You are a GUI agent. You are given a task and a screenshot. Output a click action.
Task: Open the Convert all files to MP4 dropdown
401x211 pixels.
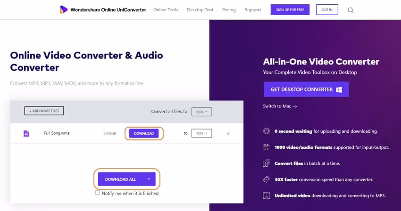pyautogui.click(x=201, y=112)
